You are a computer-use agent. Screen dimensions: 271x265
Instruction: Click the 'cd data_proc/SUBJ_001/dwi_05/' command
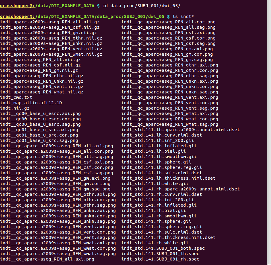(141, 6)
